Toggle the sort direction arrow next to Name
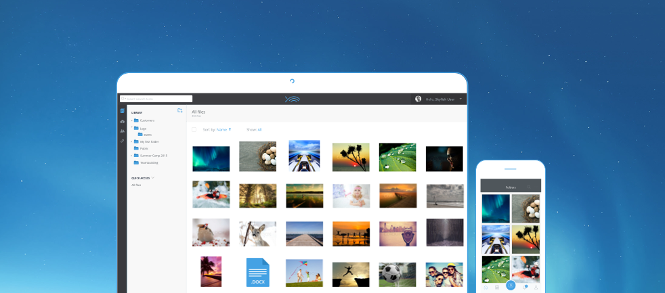The width and height of the screenshot is (665, 293). (x=230, y=129)
